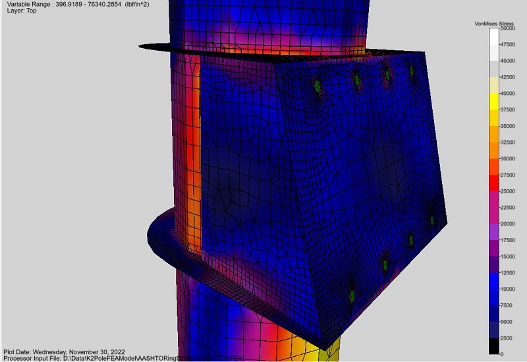The image size is (527, 362).
Task: Choose the 30000 legend label
Action: tap(507, 159)
